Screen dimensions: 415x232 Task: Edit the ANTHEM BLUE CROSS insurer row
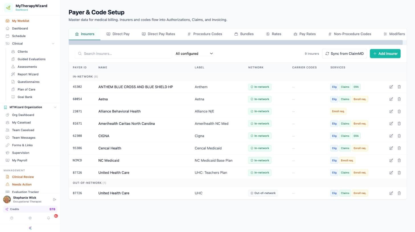(x=391, y=87)
